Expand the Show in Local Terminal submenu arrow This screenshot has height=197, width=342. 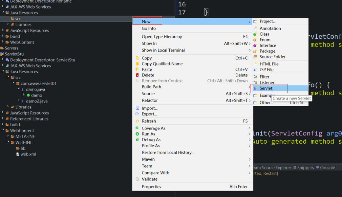click(249, 50)
